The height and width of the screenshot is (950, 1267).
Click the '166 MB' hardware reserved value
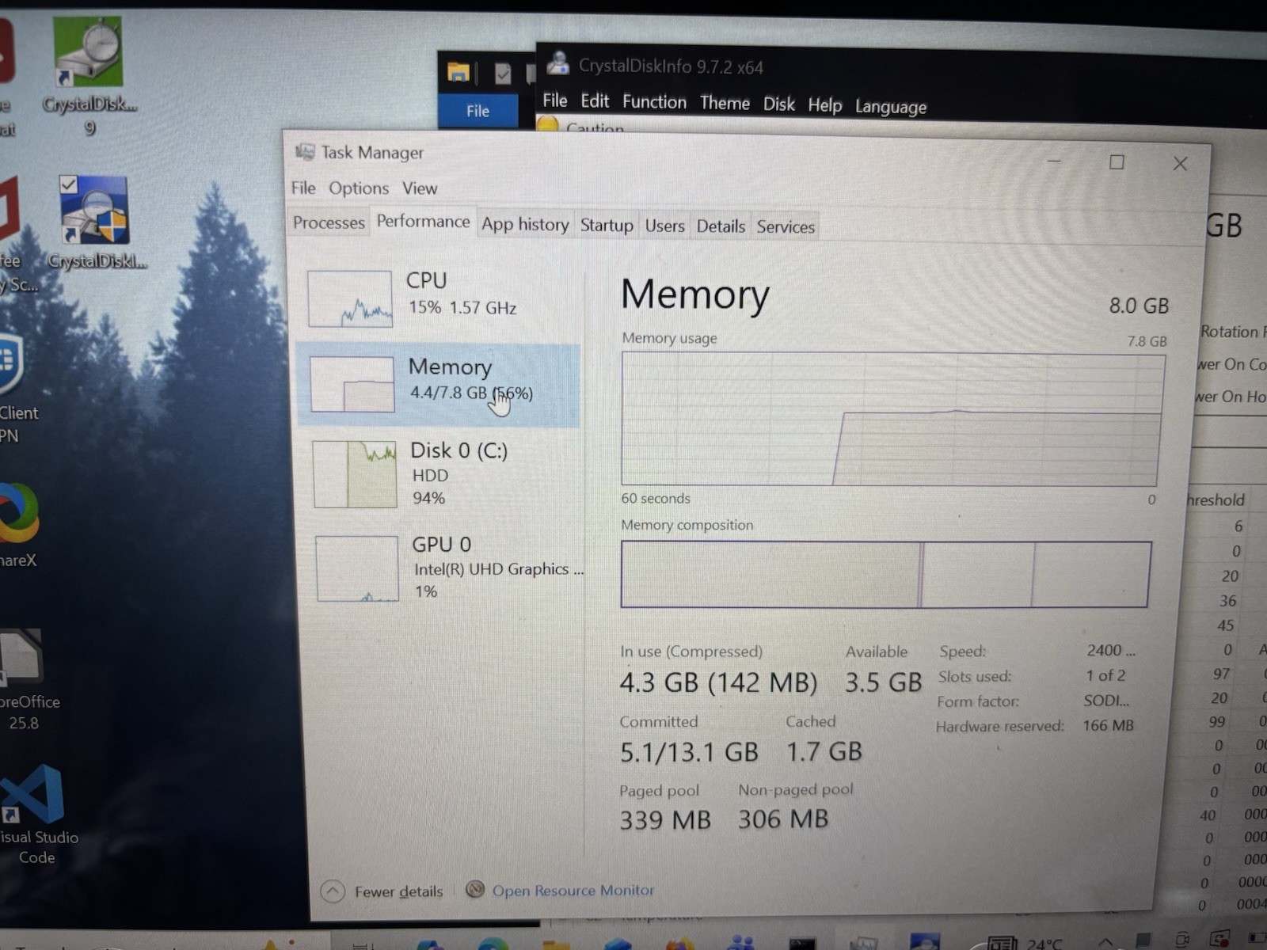pyautogui.click(x=1108, y=725)
